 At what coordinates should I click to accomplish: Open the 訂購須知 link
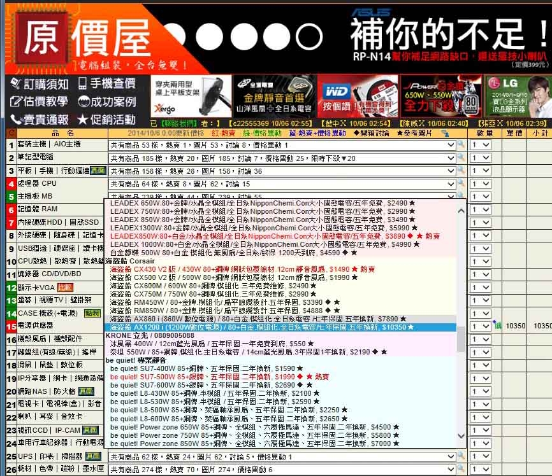(x=40, y=83)
